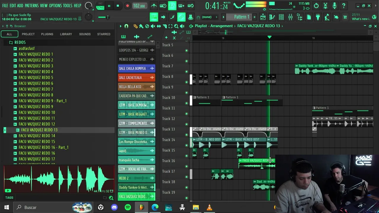The height and width of the screenshot is (213, 379).
Task: Toggle the loop recording icon
Action: click(191, 6)
